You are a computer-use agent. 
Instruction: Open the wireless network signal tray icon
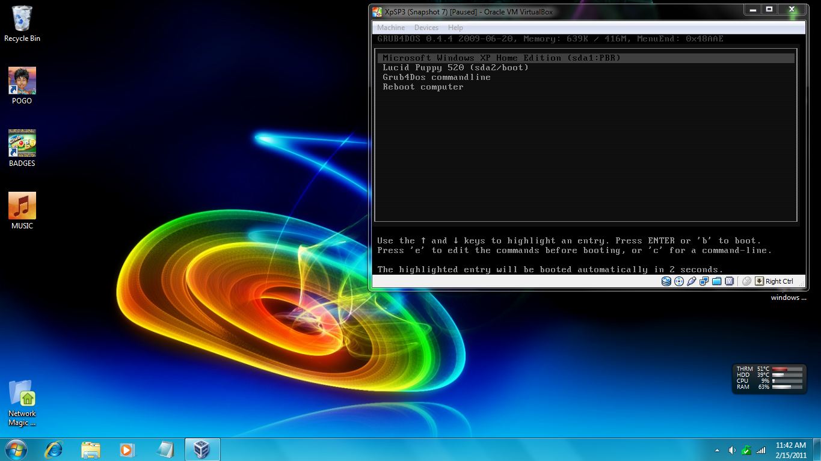pyautogui.click(x=761, y=450)
